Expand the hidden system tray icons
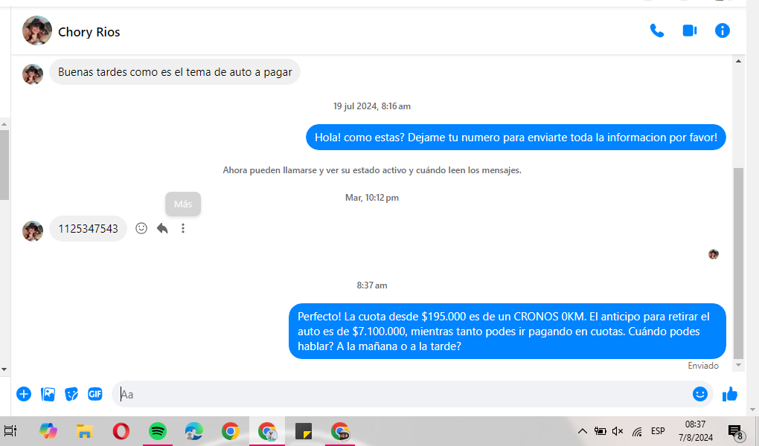 583,431
